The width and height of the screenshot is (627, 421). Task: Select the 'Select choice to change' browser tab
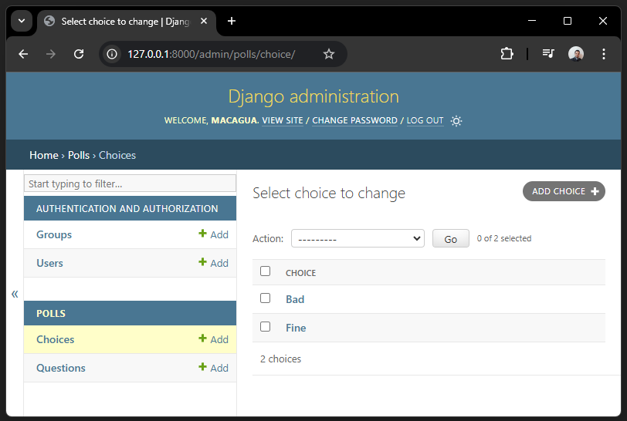pos(125,21)
